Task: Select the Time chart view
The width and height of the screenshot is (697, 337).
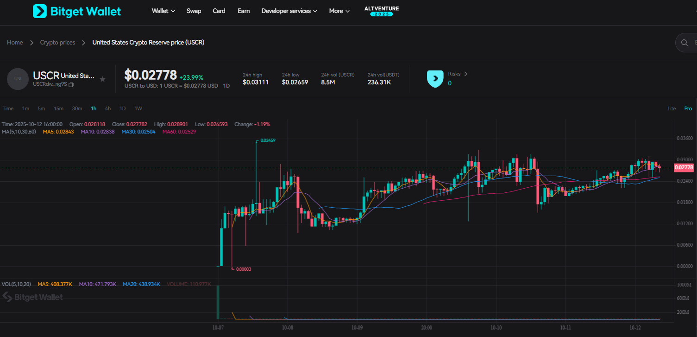Action: click(x=8, y=108)
